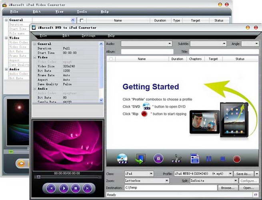The height and width of the screenshot is (200, 262).
Task: Click the Chapters column header
Action: [195, 59]
